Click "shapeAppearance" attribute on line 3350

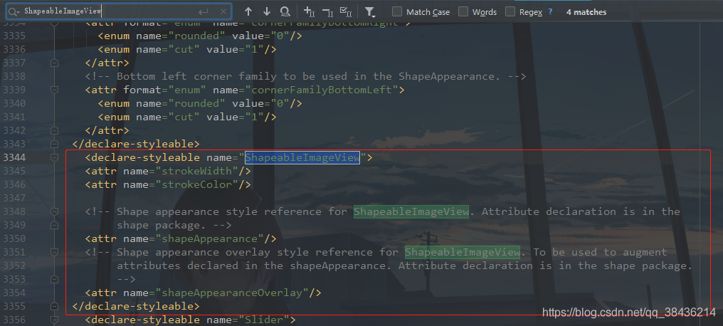(x=213, y=239)
